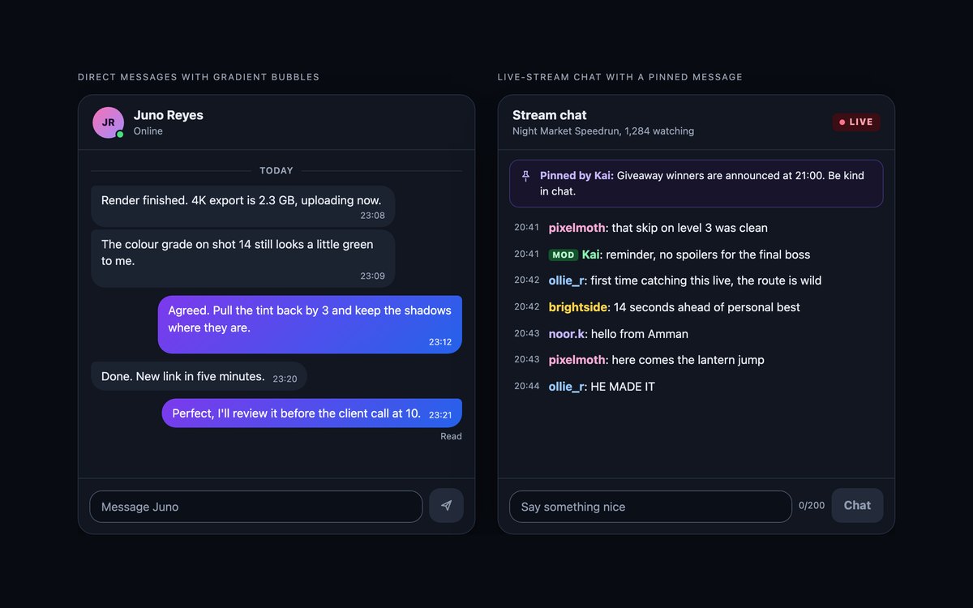This screenshot has width=973, height=608.
Task: Click hello from Amman message text
Action: pyautogui.click(x=640, y=334)
